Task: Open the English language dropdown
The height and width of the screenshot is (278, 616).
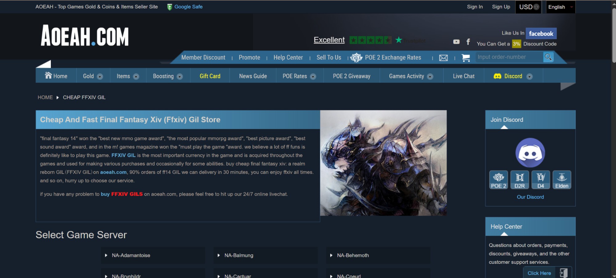Action: point(560,7)
